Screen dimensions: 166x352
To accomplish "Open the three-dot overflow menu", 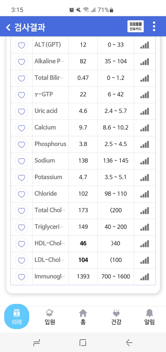I will click(154, 26).
